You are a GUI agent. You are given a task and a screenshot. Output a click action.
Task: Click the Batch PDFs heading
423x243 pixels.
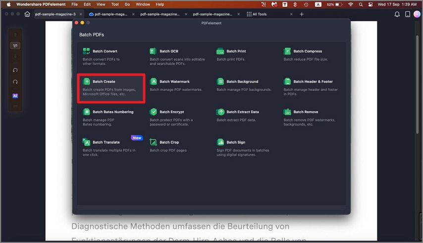[92, 35]
